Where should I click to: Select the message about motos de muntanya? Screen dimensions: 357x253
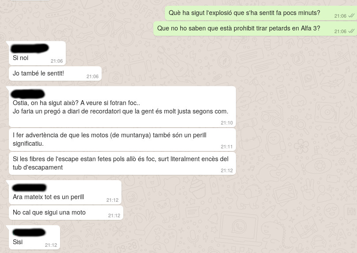[122, 140]
